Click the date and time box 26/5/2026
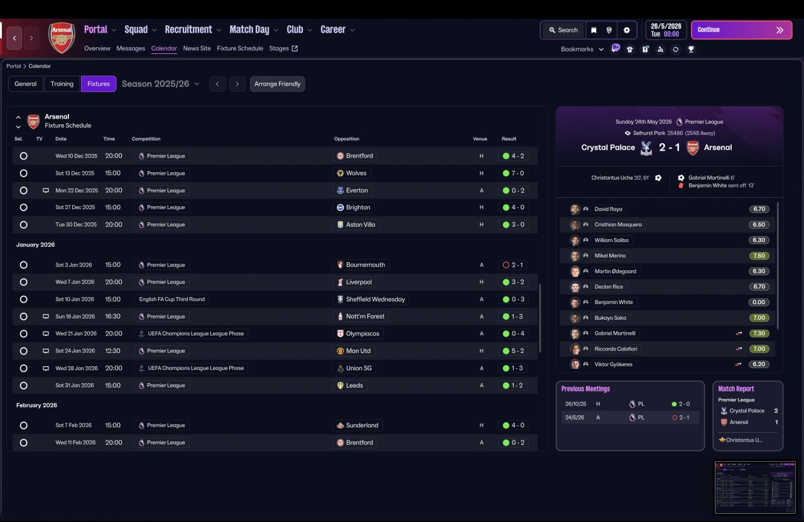 666,30
